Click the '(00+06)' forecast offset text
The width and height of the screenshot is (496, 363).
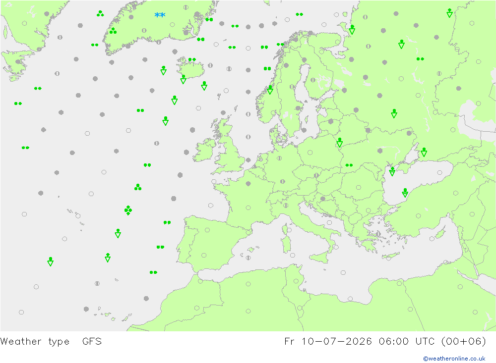click(463, 342)
